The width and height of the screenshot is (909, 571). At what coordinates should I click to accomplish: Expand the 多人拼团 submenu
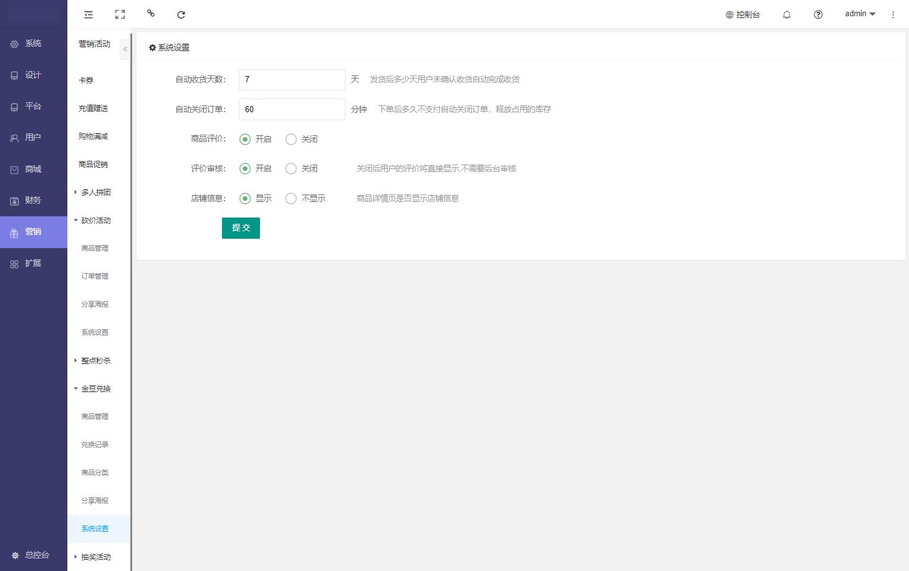pos(95,192)
